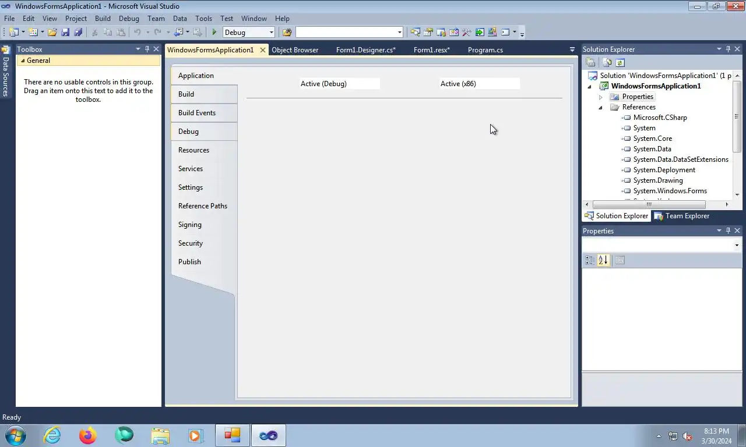Open the Toolbox window position menu arrow
This screenshot has height=447, width=746.
coord(138,49)
